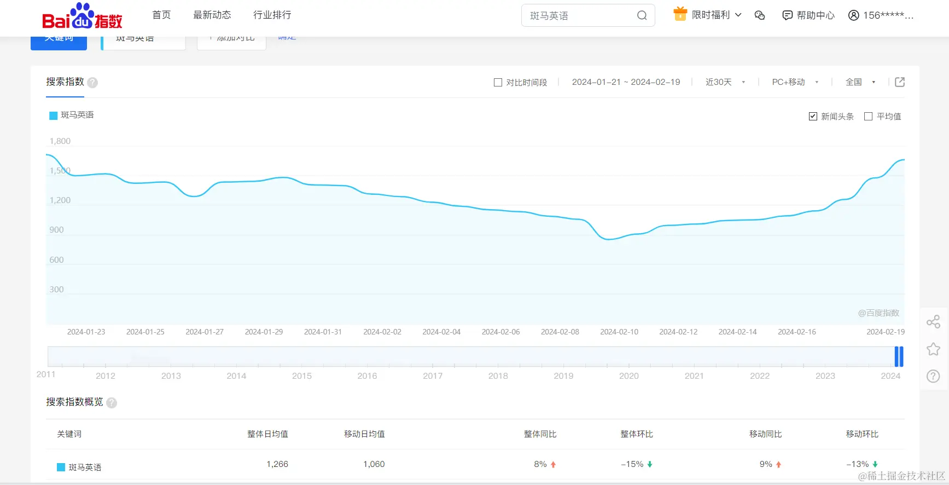This screenshot has width=949, height=485.
Task: Click the 8% 整体同比 value
Action: point(540,464)
